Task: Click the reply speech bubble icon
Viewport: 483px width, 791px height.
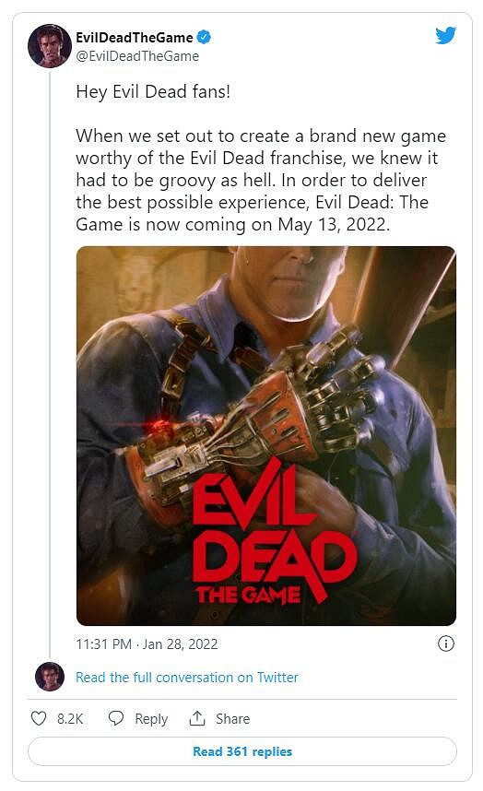Action: [116, 718]
